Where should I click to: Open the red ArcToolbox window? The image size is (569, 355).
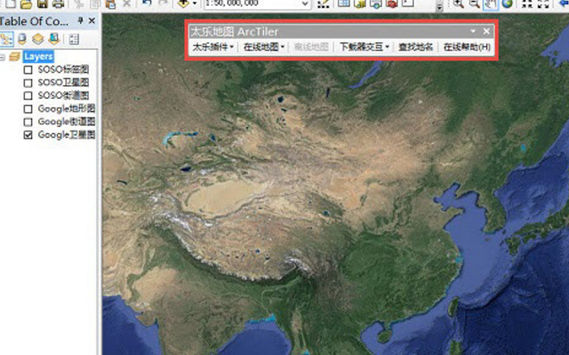(392, 4)
